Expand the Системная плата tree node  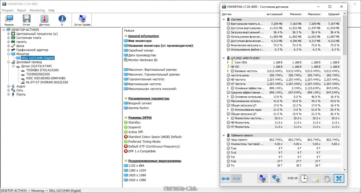[9, 38]
